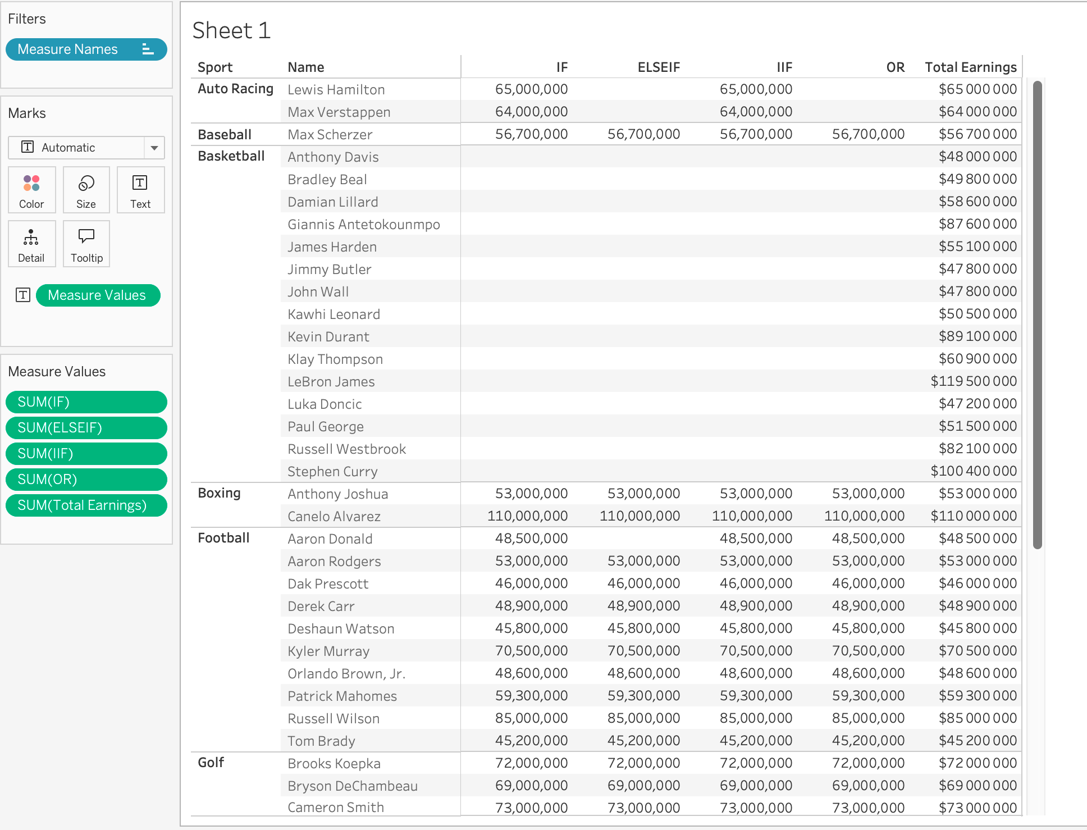Screen dimensions: 1087x830
Task: Select the SUM(OR) measure pill
Action: tap(86, 480)
